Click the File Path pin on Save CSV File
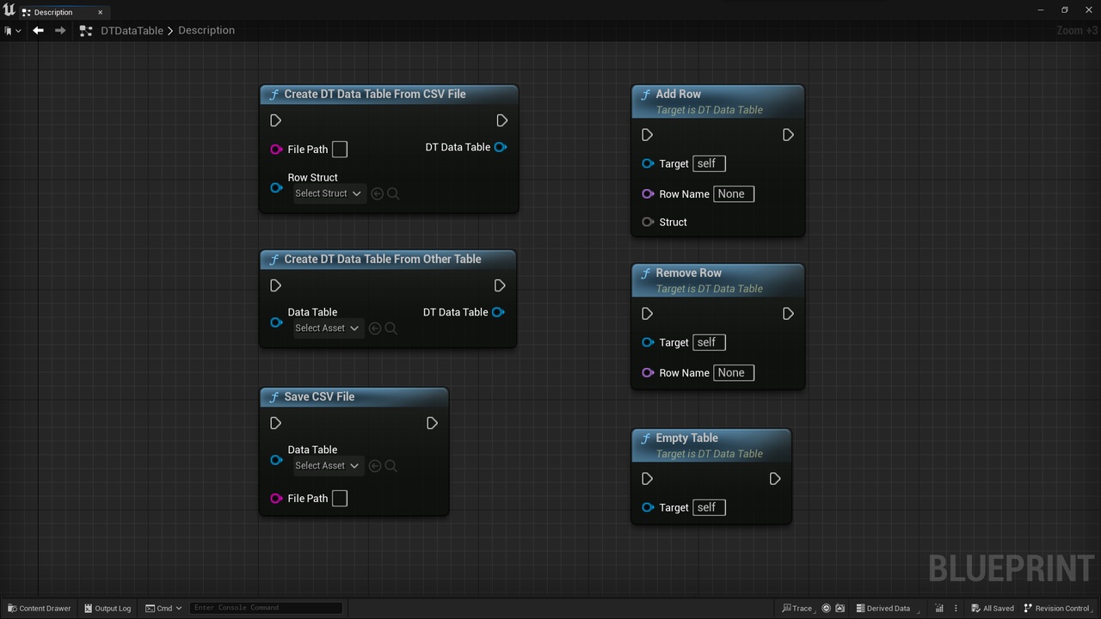This screenshot has width=1101, height=619. coord(276,499)
